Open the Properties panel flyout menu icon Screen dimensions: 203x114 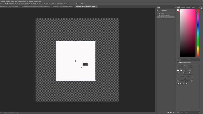(x=199, y=60)
